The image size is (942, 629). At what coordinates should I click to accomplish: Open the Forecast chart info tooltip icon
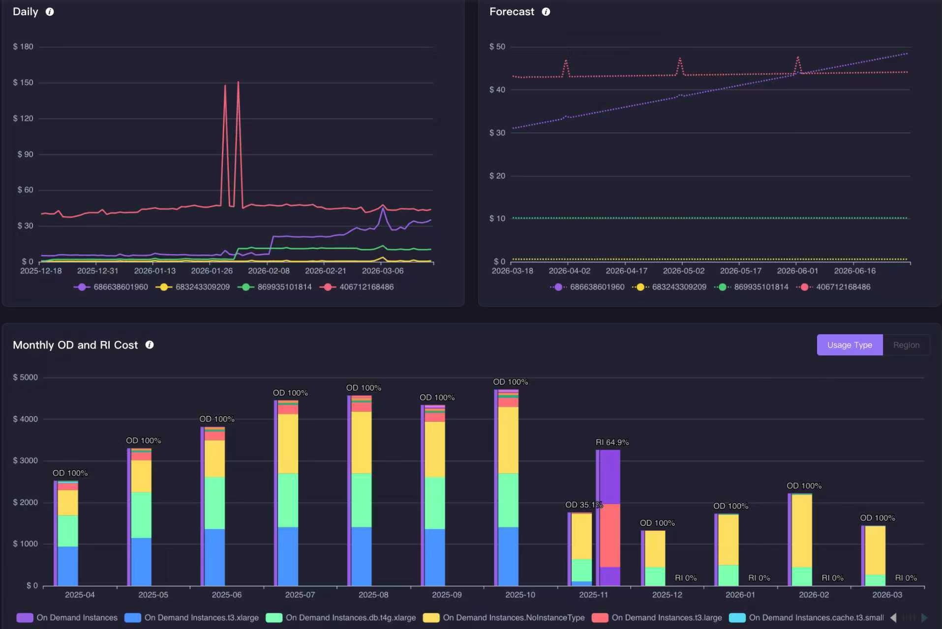coord(546,12)
